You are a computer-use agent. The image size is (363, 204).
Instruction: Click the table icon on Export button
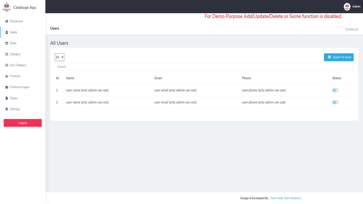[x=329, y=57]
